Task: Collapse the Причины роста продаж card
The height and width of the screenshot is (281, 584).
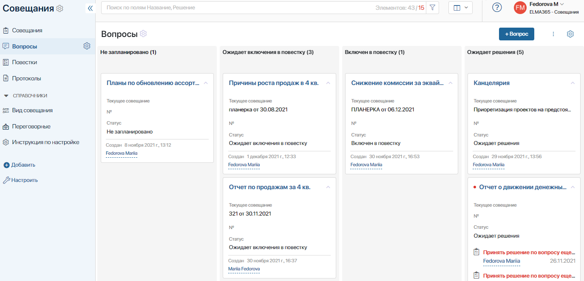Action: [x=328, y=83]
